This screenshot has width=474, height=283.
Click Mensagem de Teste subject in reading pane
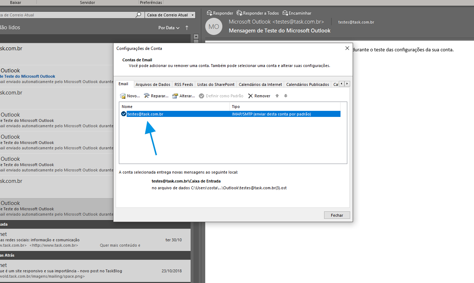click(x=279, y=31)
